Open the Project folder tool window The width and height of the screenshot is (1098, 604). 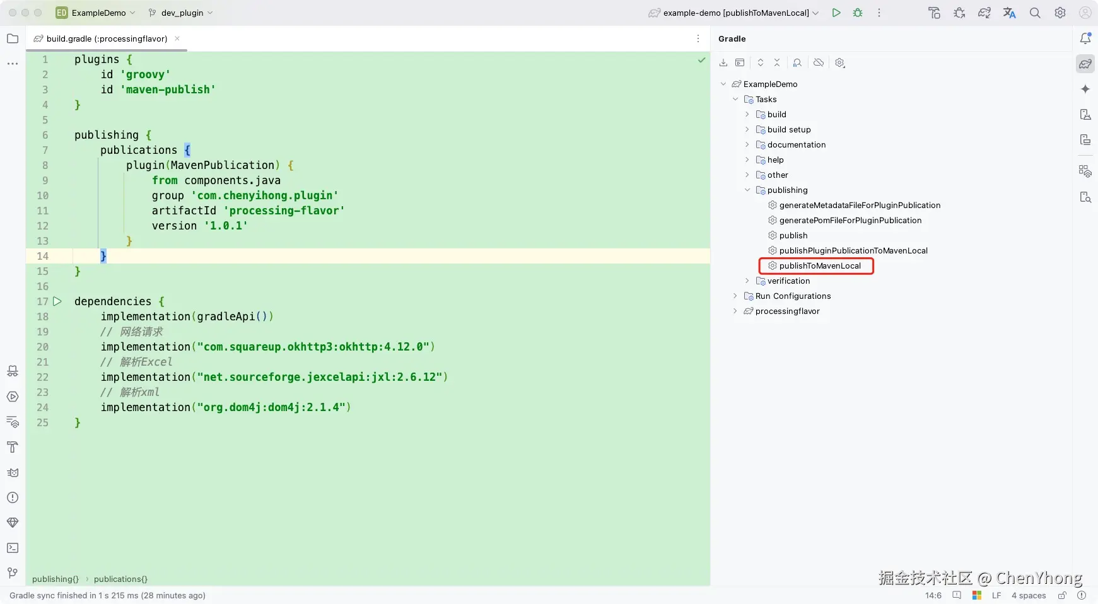click(13, 38)
